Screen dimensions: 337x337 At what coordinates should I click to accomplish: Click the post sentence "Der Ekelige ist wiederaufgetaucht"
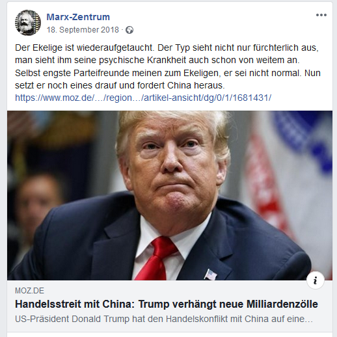click(x=85, y=47)
